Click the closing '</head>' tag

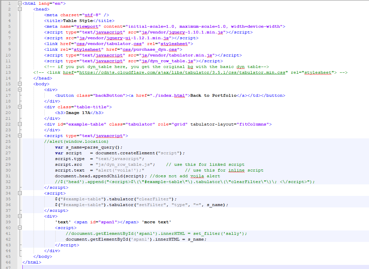click(x=43, y=78)
